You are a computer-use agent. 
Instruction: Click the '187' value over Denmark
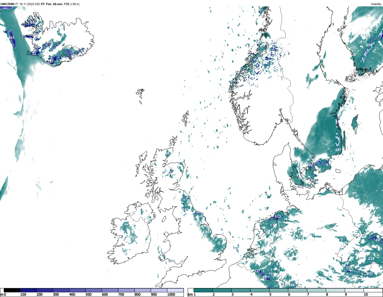coord(311,165)
